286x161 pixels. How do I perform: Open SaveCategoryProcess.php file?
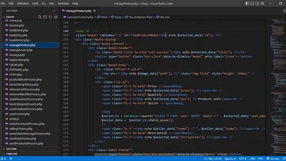(x=26, y=104)
